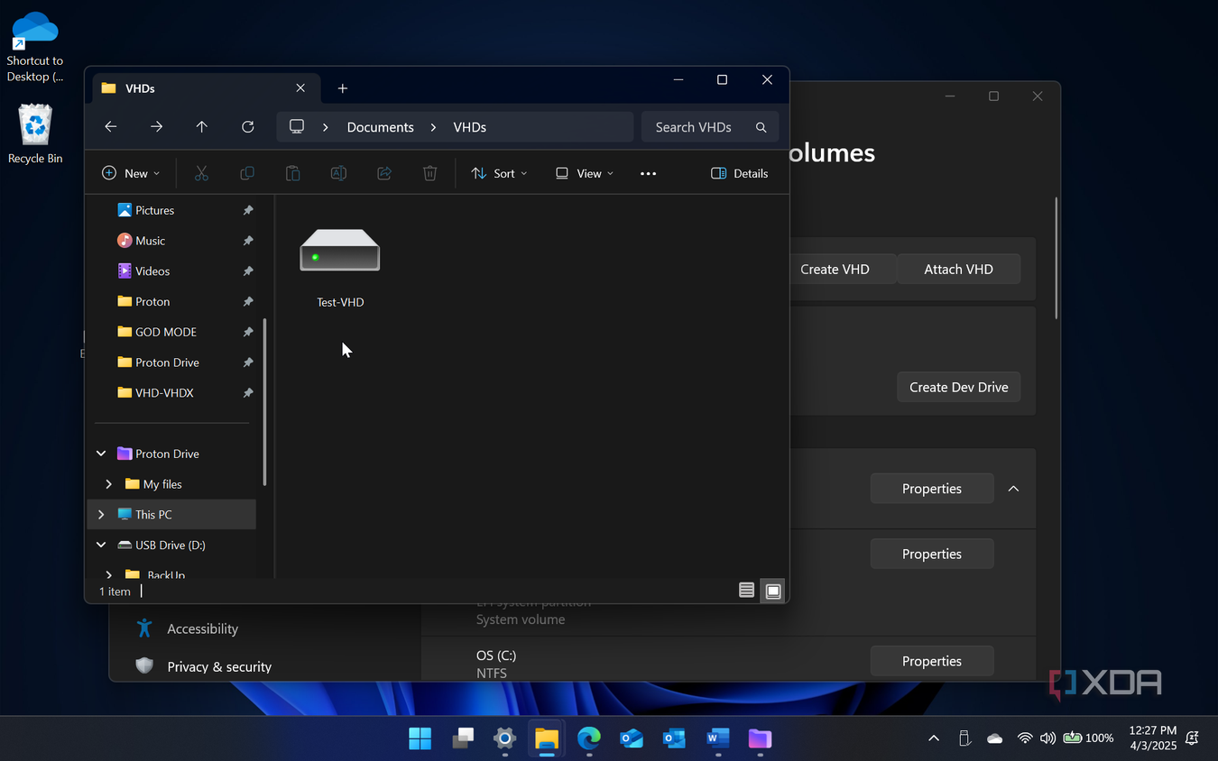
Task: Click the Rename toolbar icon
Action: point(338,173)
